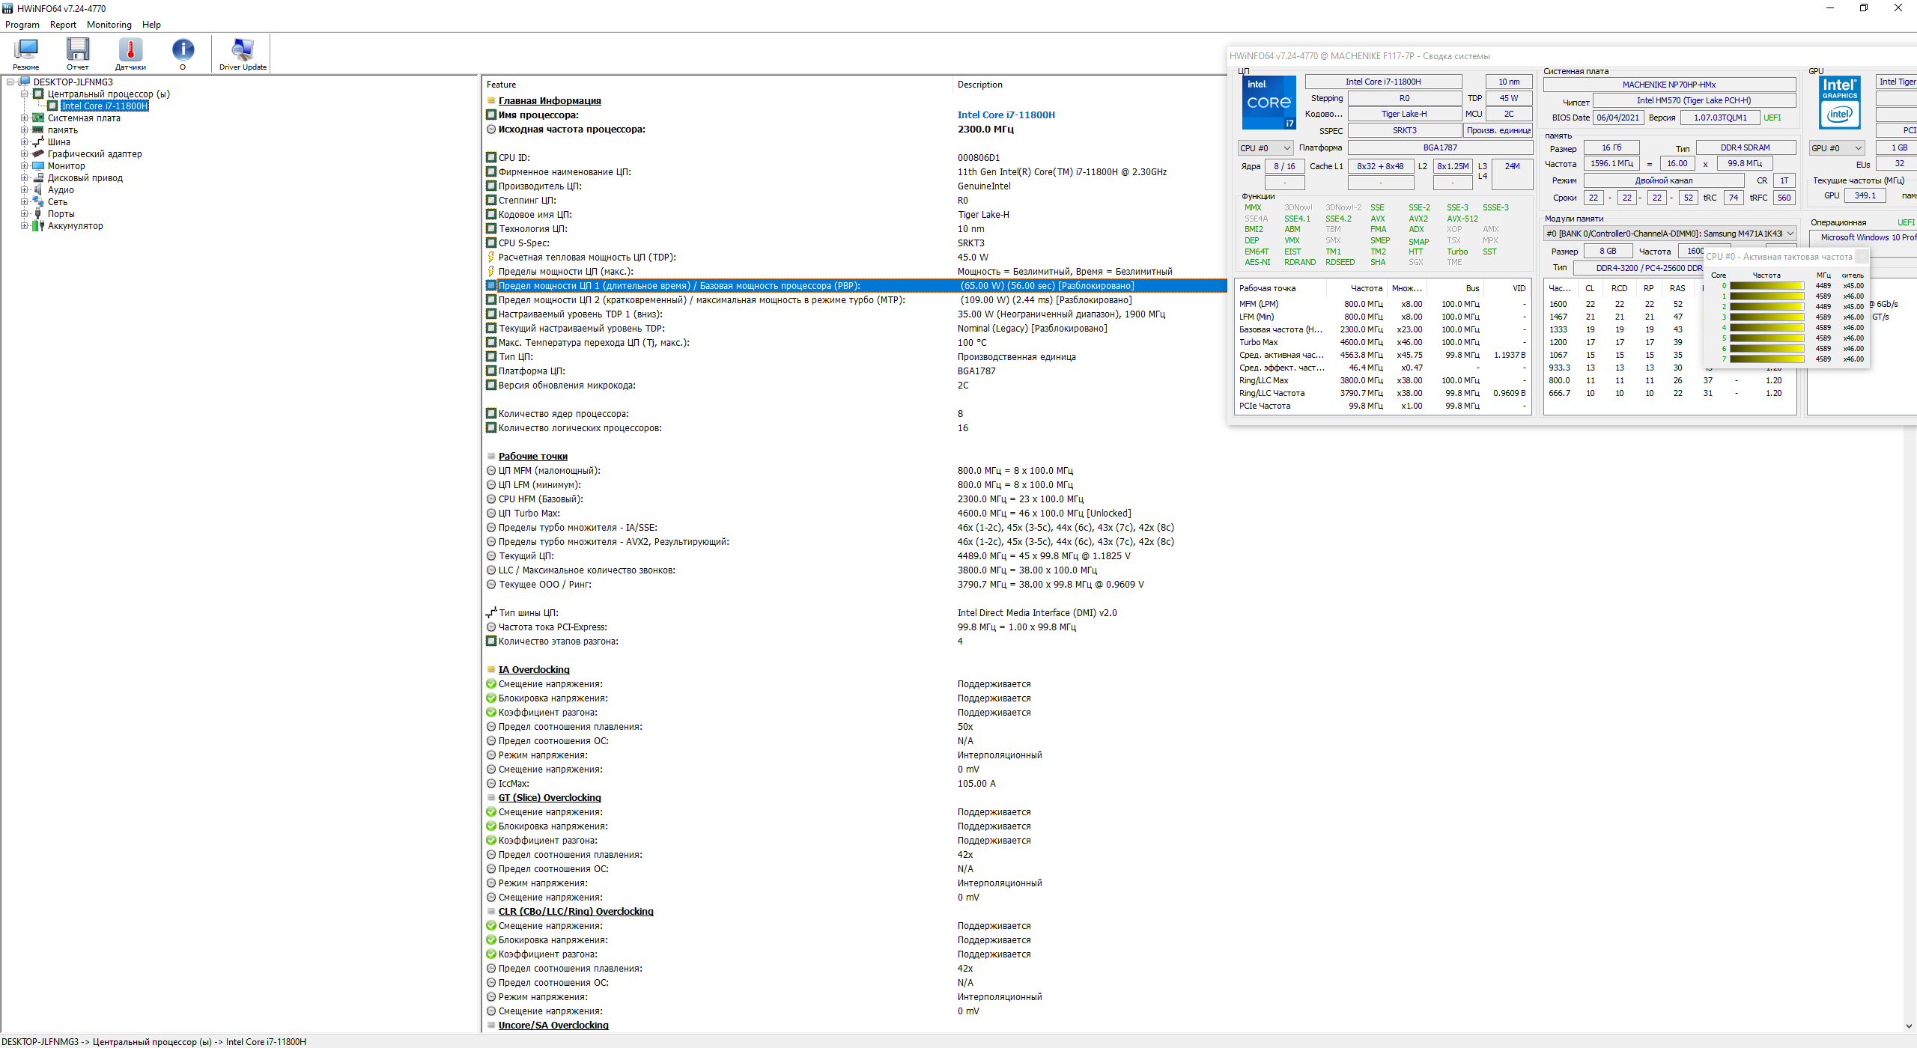This screenshot has height=1048, width=1917.
Task: Collapse the Центральный процессор (ы) tree node
Action: pos(24,94)
